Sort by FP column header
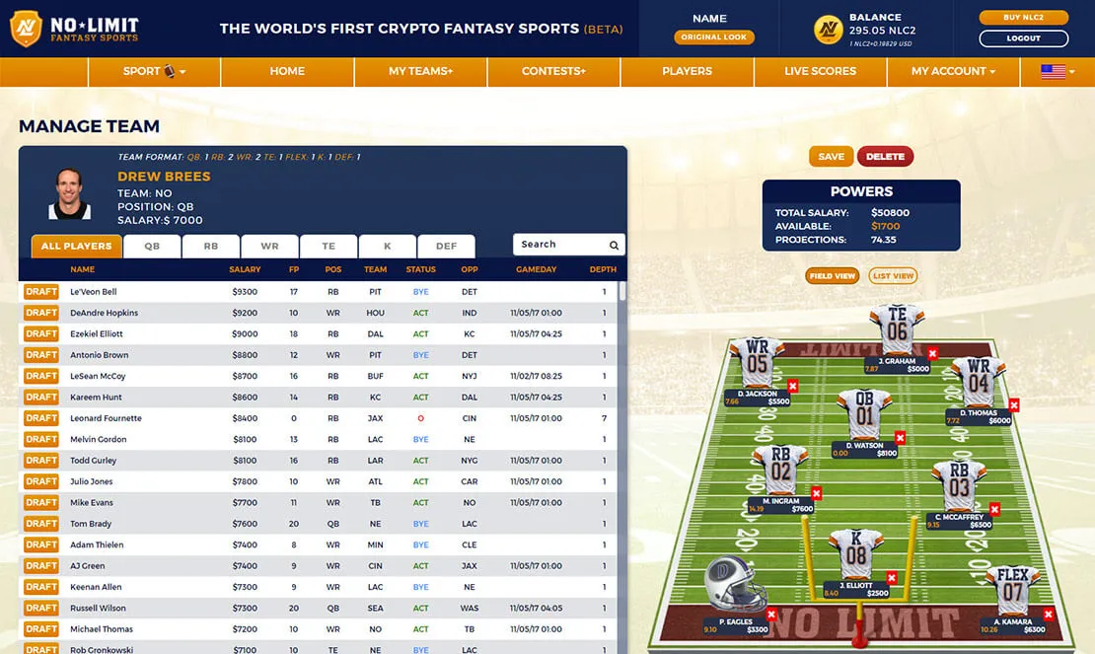The height and width of the screenshot is (654, 1095). (x=294, y=269)
